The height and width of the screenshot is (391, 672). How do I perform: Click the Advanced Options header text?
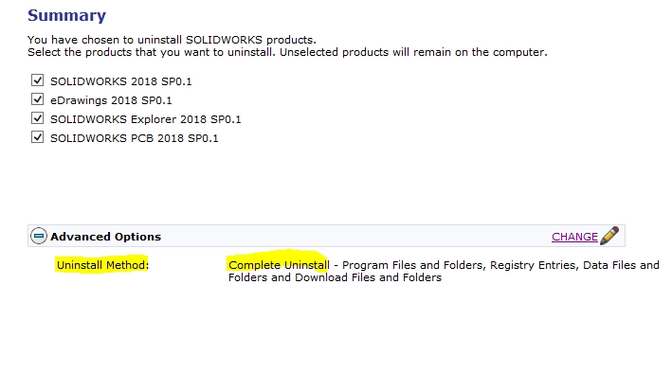click(x=105, y=237)
